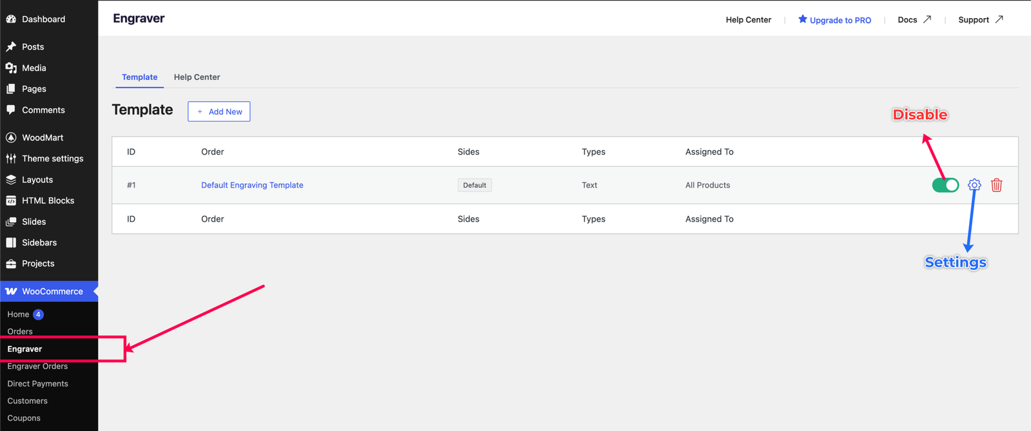
Task: Delete template with red trash icon
Action: [997, 185]
